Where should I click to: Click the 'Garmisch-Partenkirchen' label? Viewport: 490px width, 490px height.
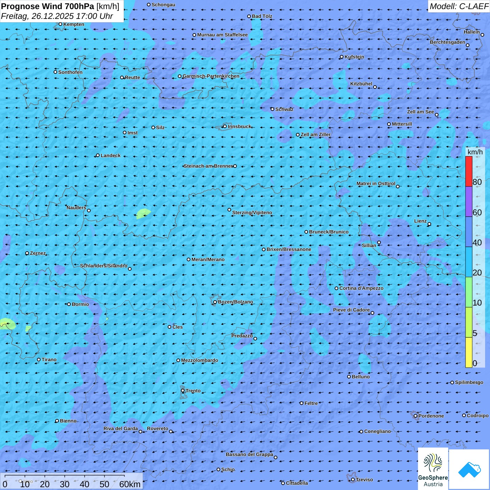tap(211, 76)
